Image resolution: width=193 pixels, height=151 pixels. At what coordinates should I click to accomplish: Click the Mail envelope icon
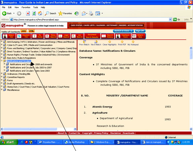coord(84,13)
